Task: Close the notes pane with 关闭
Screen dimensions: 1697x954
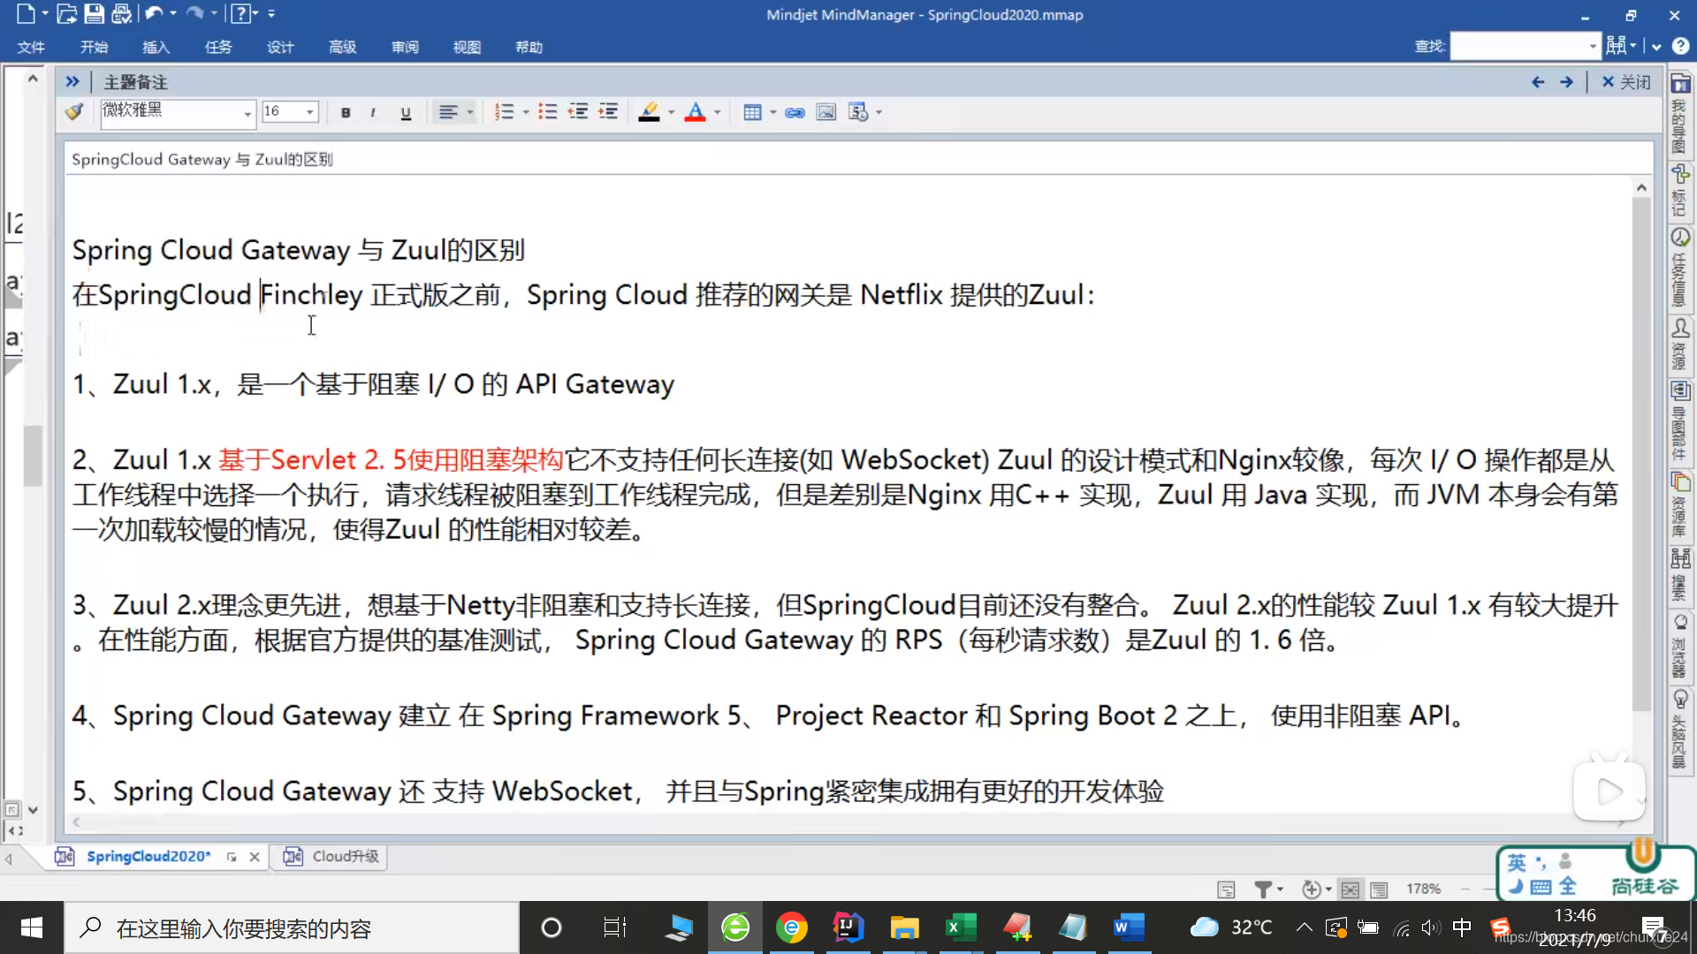Action: 1626,82
